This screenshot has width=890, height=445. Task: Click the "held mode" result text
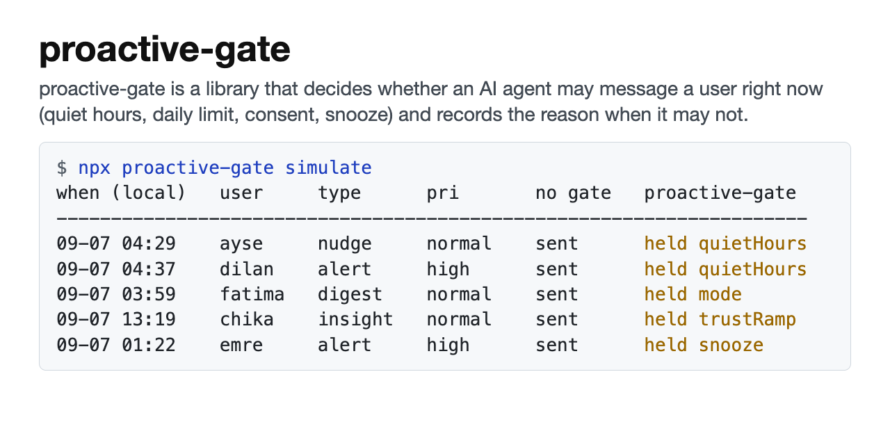tap(693, 294)
